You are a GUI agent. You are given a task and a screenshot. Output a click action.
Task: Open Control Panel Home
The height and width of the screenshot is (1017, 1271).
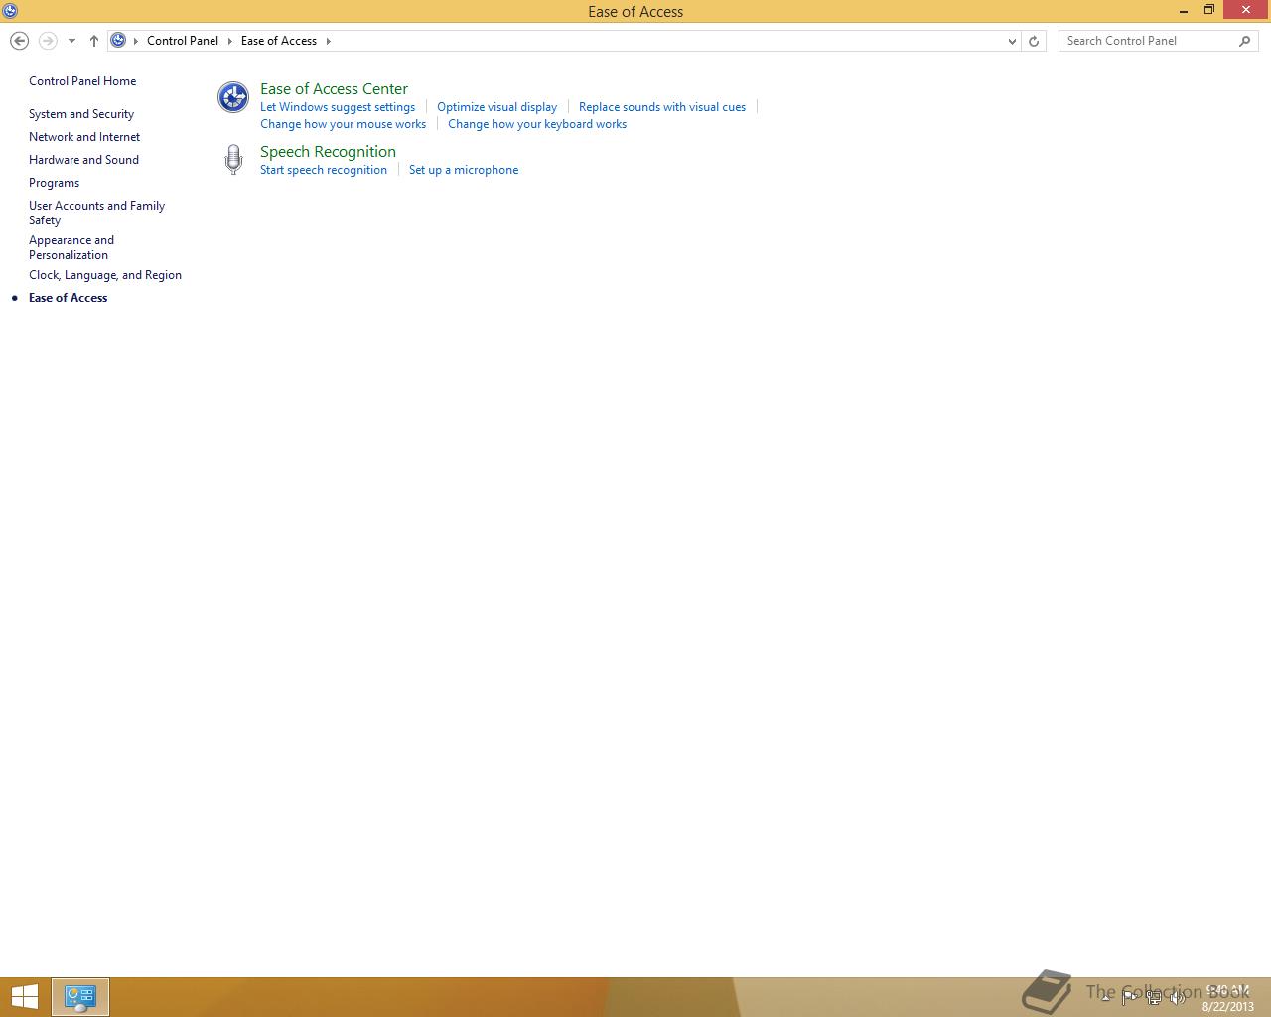click(82, 81)
